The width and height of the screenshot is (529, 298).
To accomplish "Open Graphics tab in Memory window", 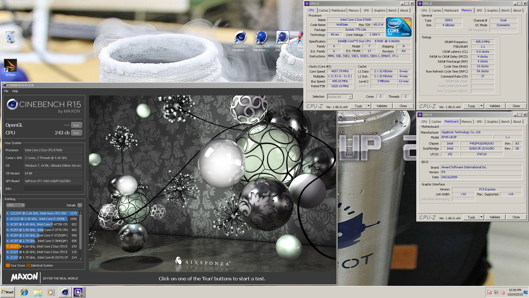I will [x=492, y=10].
